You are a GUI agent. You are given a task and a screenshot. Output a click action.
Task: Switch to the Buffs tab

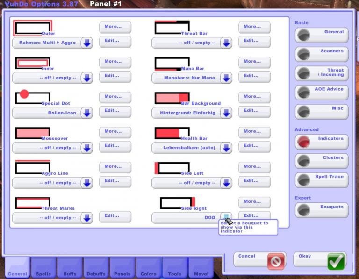click(70, 268)
